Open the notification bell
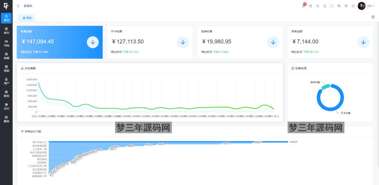The width and height of the screenshot is (379, 185). click(325, 6)
